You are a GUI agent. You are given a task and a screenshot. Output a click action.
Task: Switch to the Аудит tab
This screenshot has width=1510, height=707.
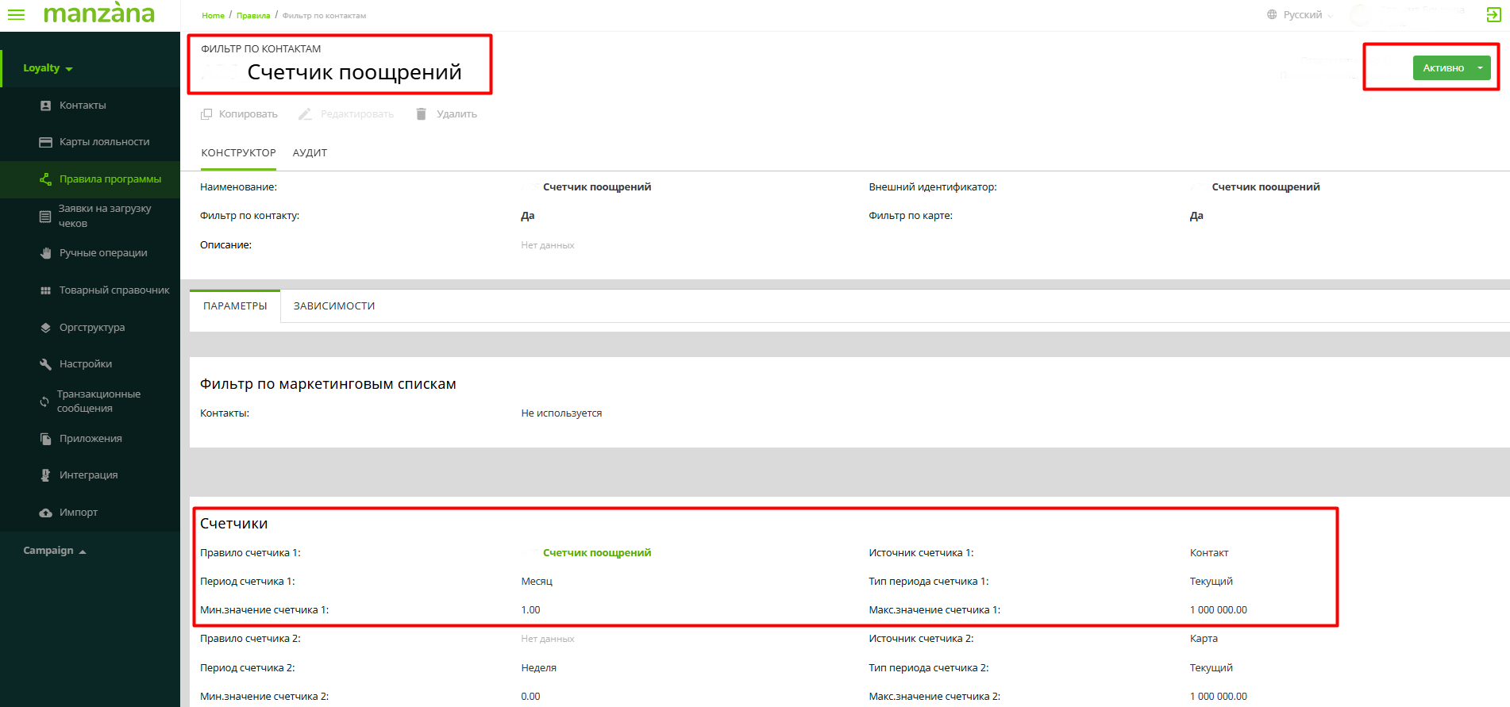[x=310, y=153]
